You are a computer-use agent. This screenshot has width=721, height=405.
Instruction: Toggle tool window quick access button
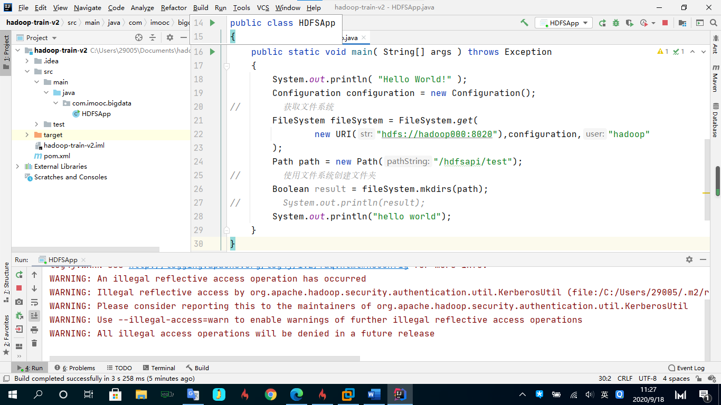(6, 379)
